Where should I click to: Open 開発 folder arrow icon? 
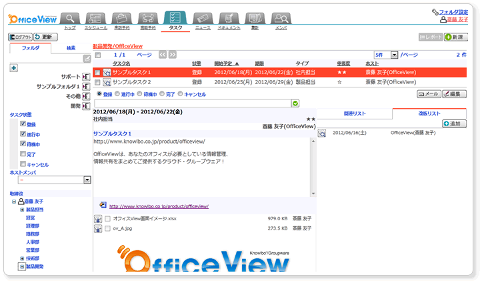(86, 106)
